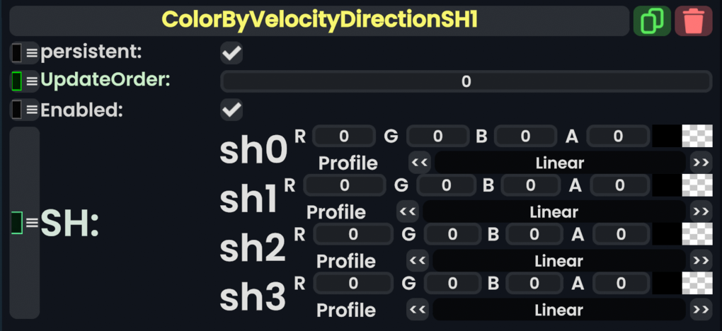Click the sh0 color preview swatch
722x331 pixels.
(x=682, y=136)
